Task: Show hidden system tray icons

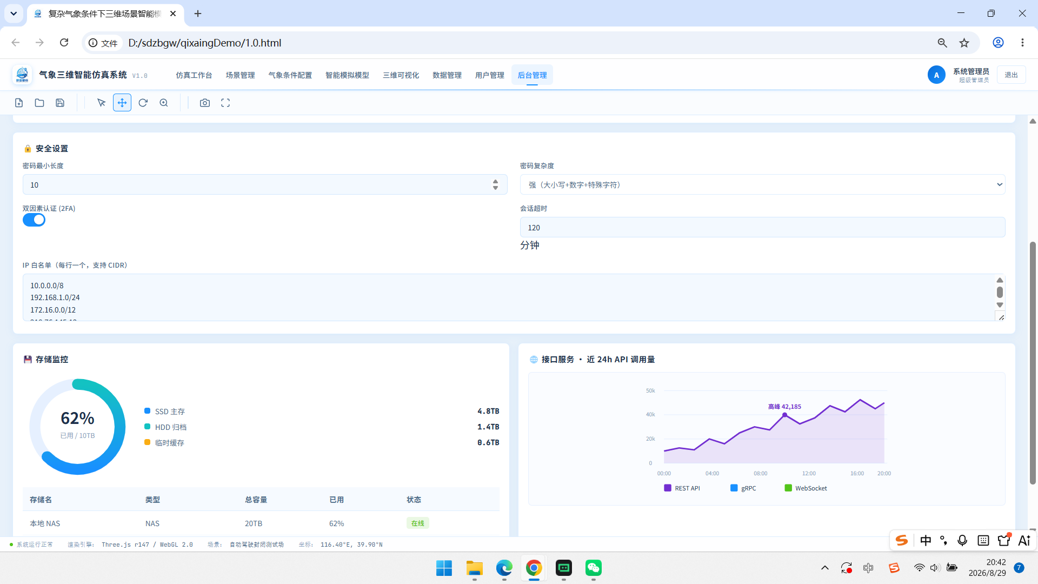Action: pyautogui.click(x=824, y=568)
